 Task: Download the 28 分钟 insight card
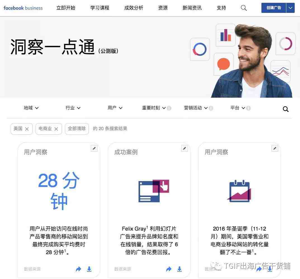pyautogui.click(x=89, y=269)
